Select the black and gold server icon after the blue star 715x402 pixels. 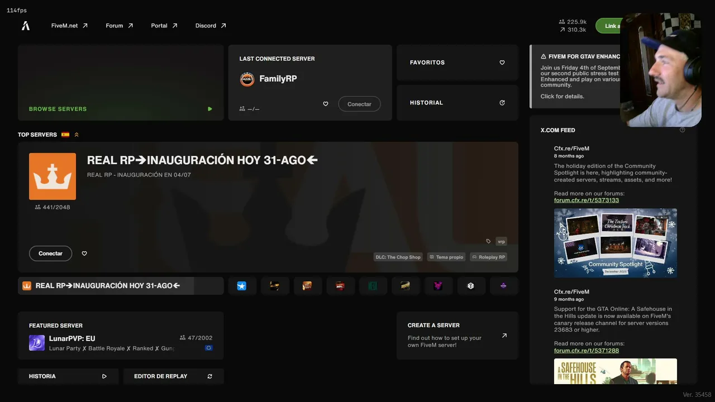275,286
